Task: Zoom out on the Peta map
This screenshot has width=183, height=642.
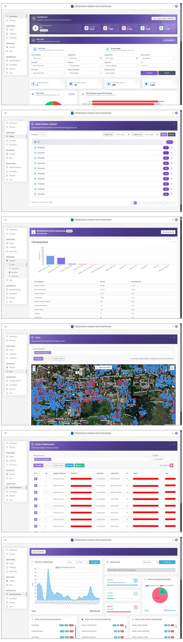Action: tap(34, 369)
